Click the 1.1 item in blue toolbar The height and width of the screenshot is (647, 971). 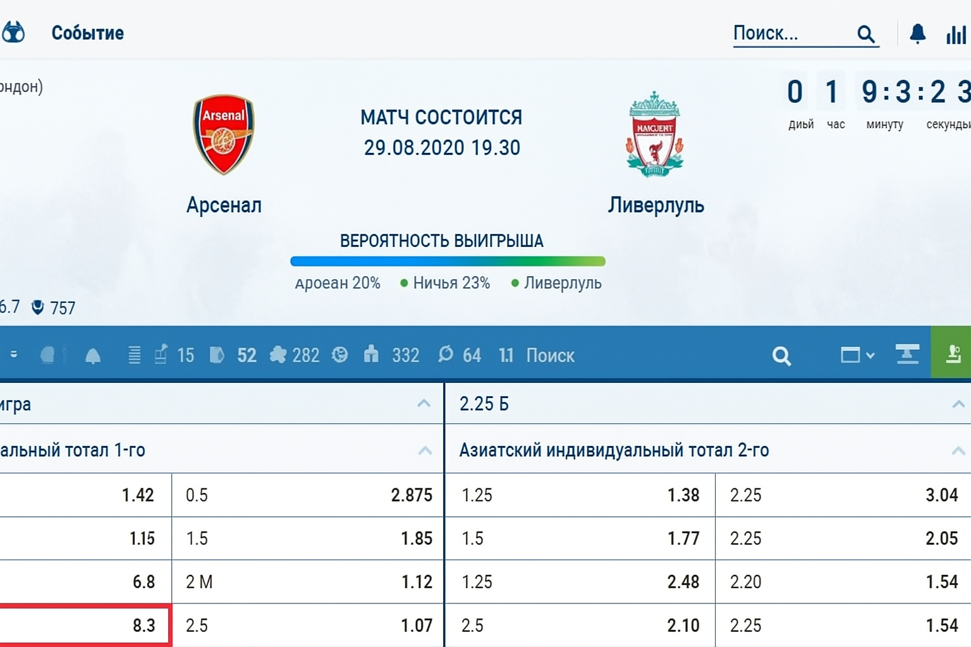[506, 356]
